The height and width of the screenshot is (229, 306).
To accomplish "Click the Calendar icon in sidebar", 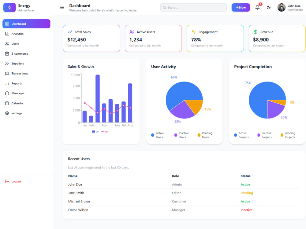I will coord(7,103).
